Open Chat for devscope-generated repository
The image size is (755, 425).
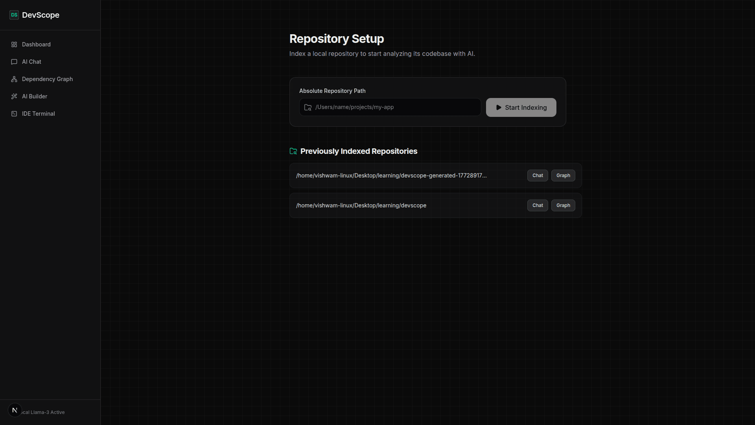click(538, 176)
